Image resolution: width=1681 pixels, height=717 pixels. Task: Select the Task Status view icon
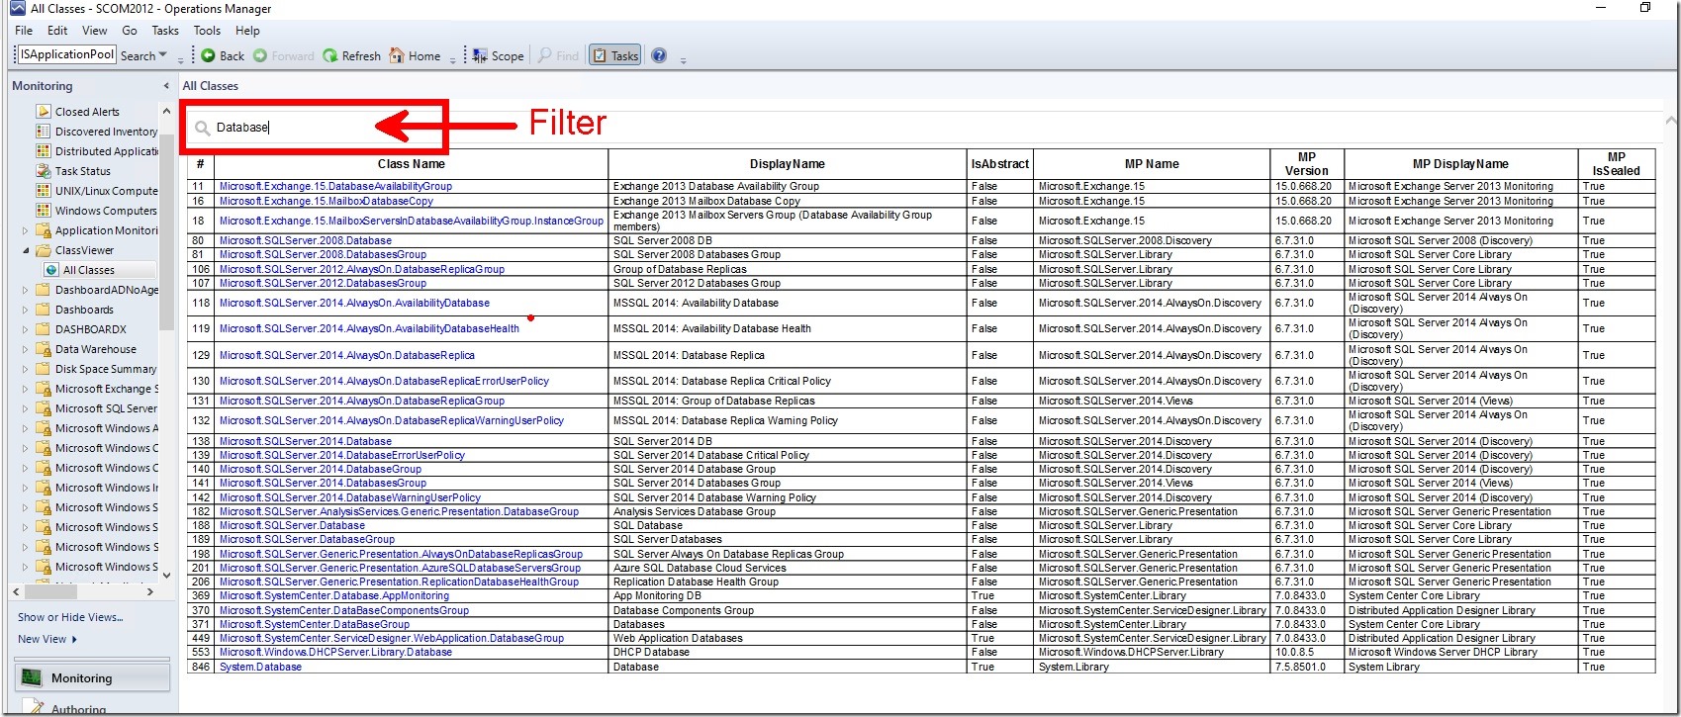coord(44,171)
